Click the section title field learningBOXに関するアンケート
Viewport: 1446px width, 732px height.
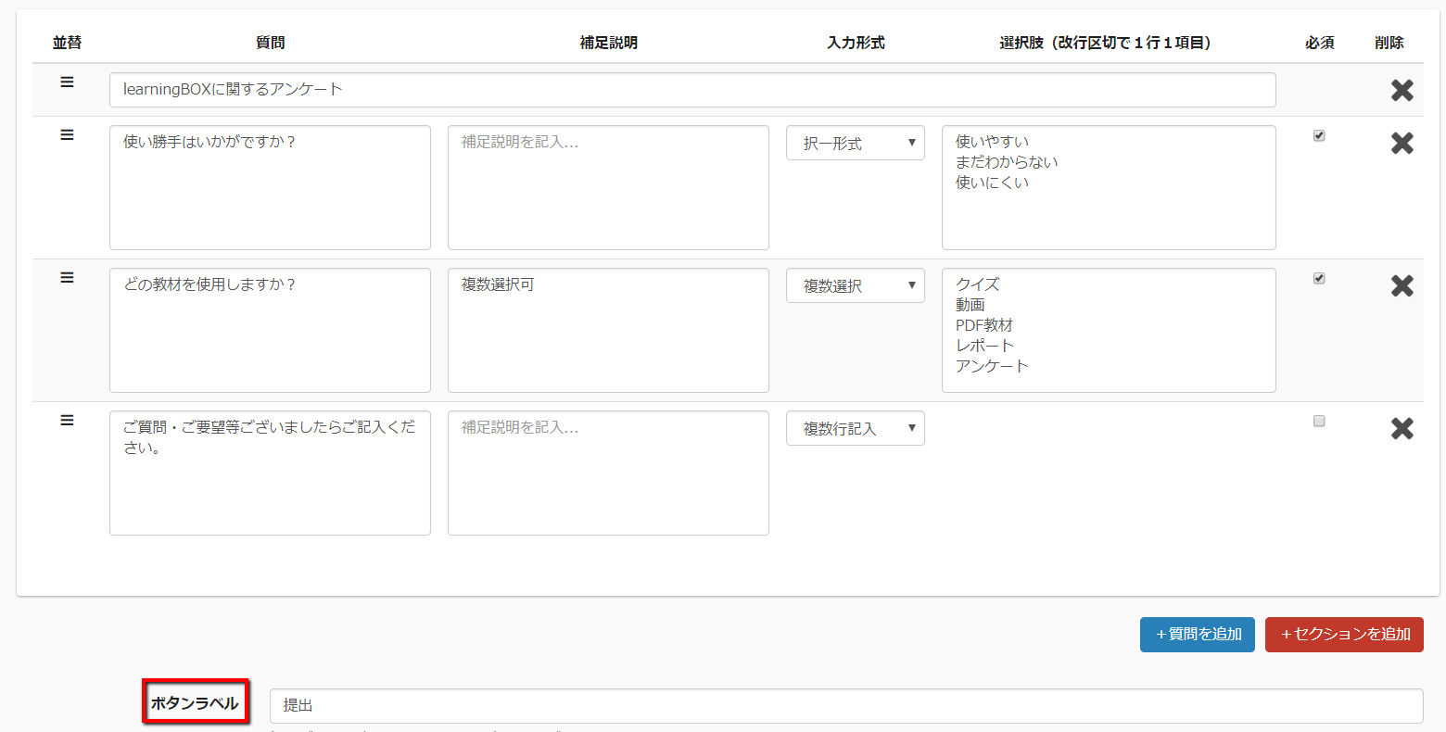pyautogui.click(x=692, y=90)
